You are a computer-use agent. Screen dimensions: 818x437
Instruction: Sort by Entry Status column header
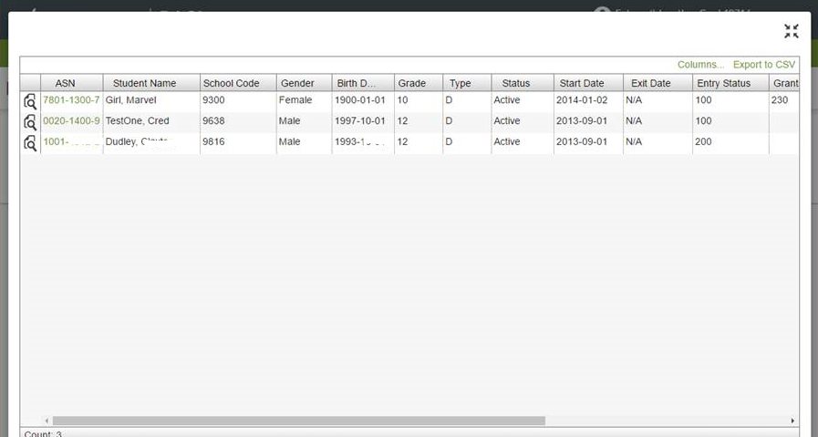(x=723, y=83)
